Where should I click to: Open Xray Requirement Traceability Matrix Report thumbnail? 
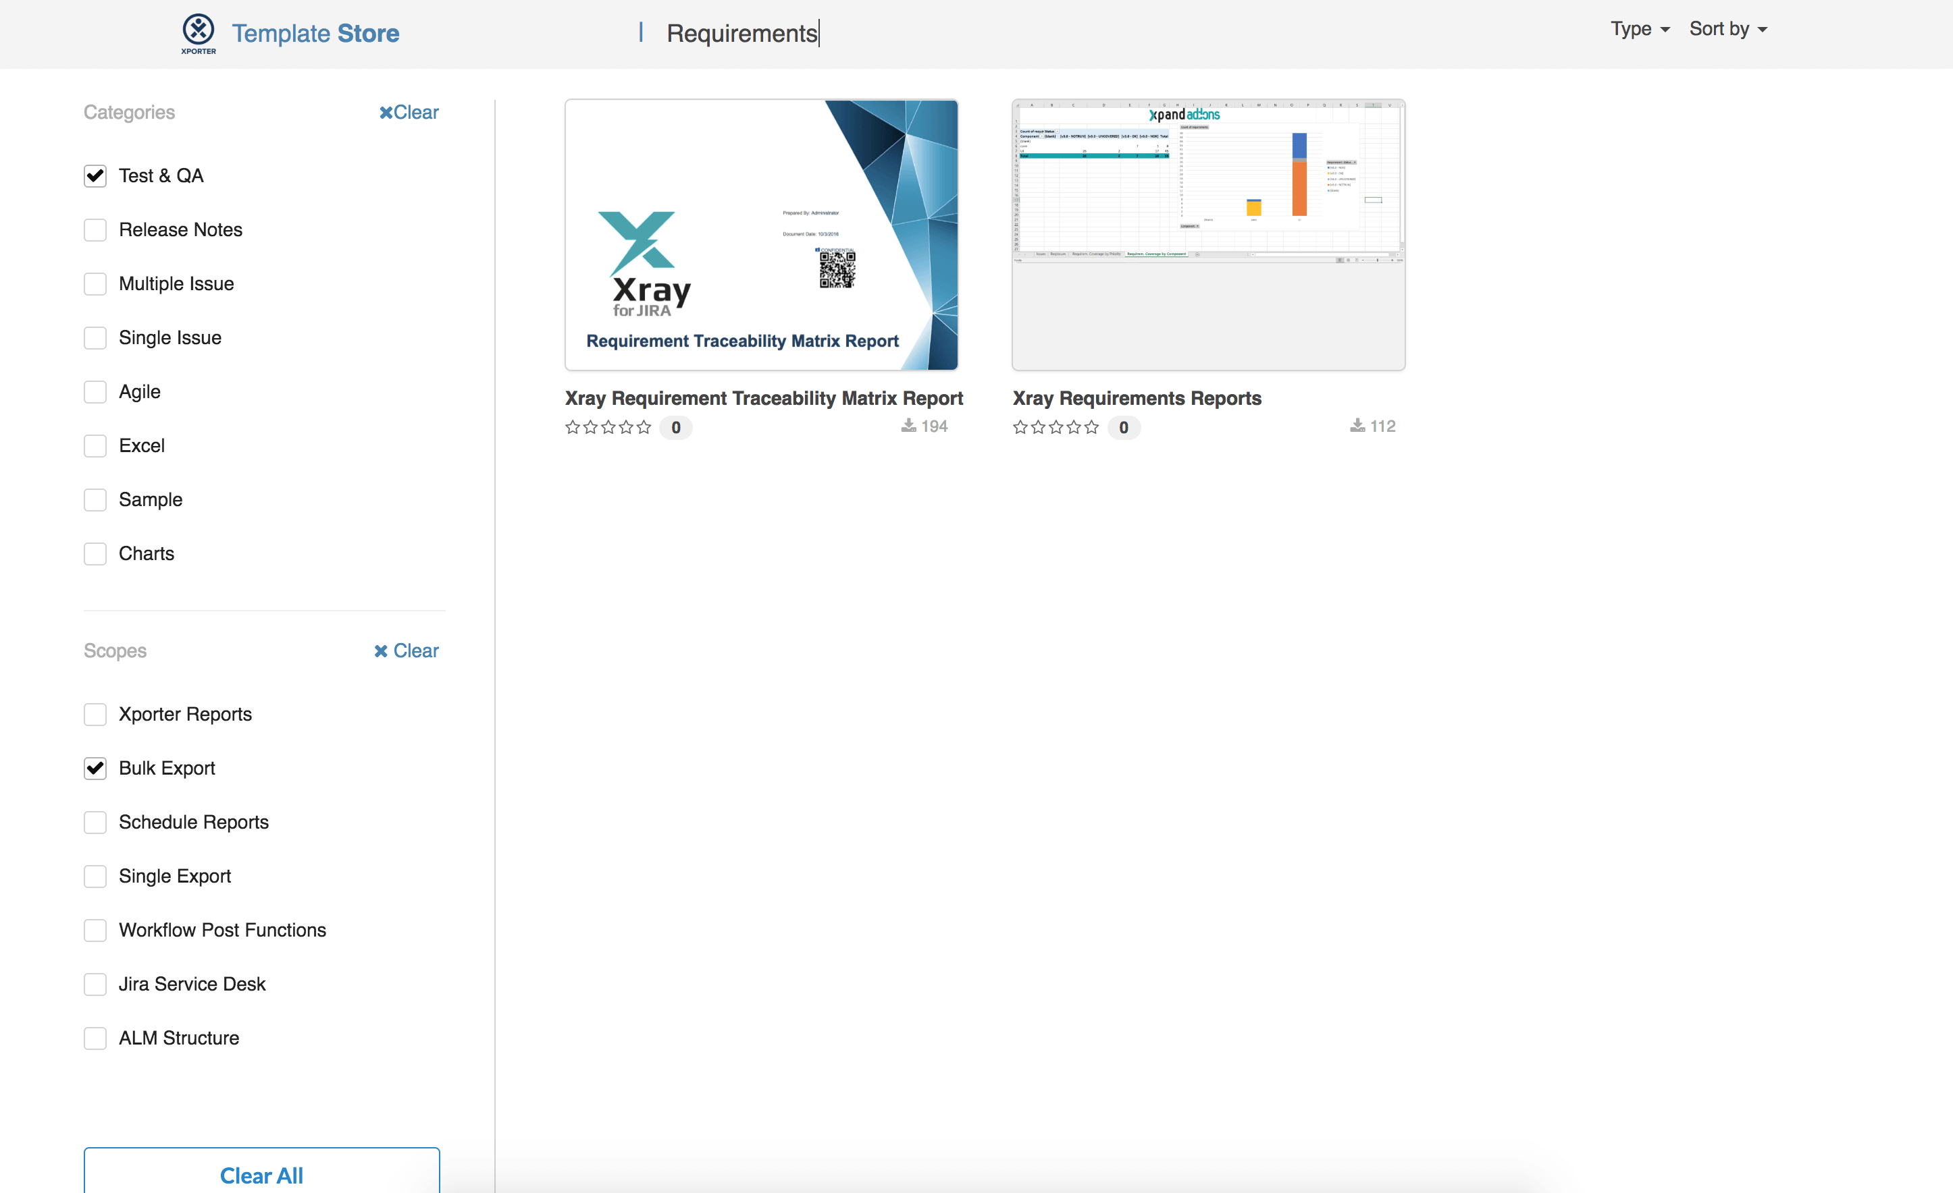tap(762, 234)
